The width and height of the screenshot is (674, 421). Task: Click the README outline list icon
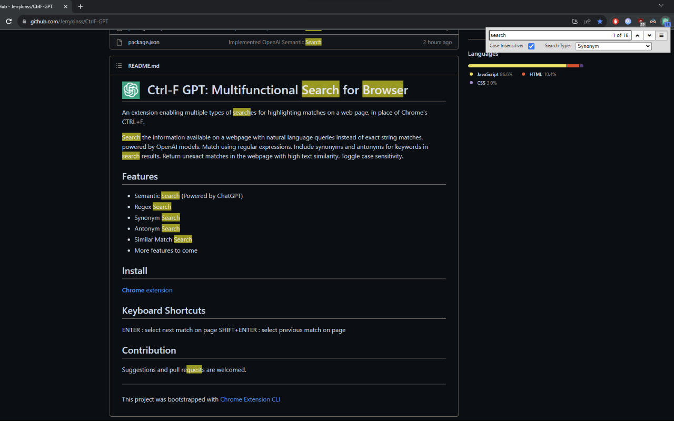[119, 66]
